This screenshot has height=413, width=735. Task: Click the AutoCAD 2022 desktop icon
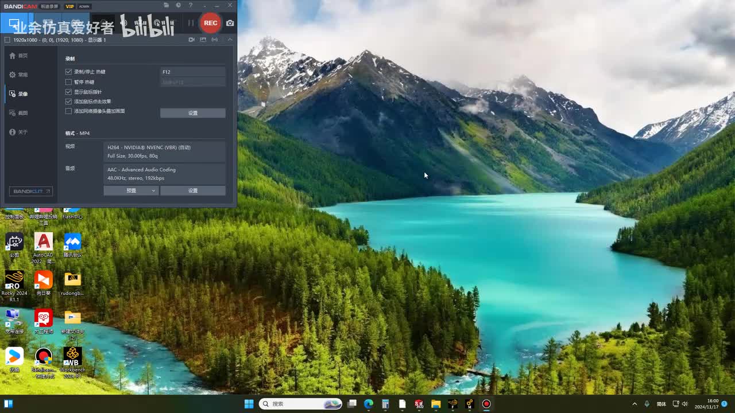[43, 248]
